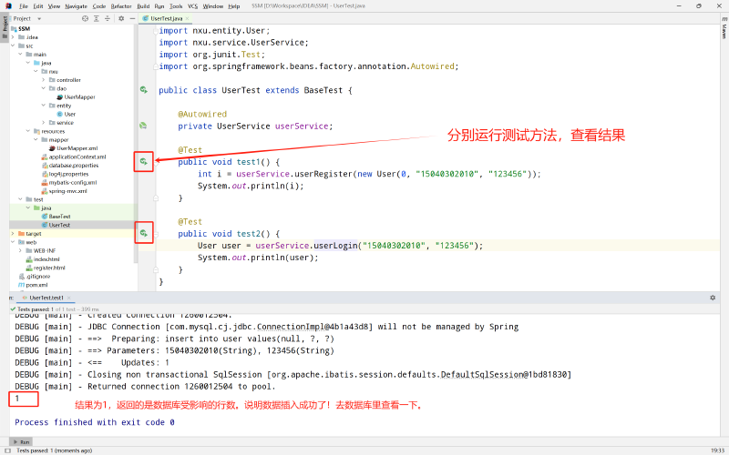Click the IntelliJ IDEA logo icon
This screenshot has height=455, width=729.
(x=8, y=6)
